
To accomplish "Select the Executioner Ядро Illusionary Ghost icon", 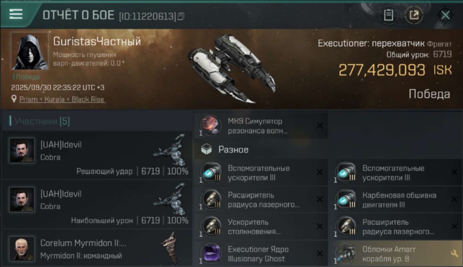I will 210,253.
